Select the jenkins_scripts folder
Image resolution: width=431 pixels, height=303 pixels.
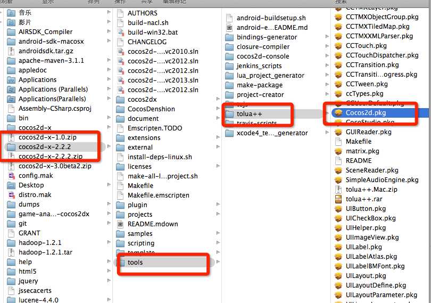259,66
